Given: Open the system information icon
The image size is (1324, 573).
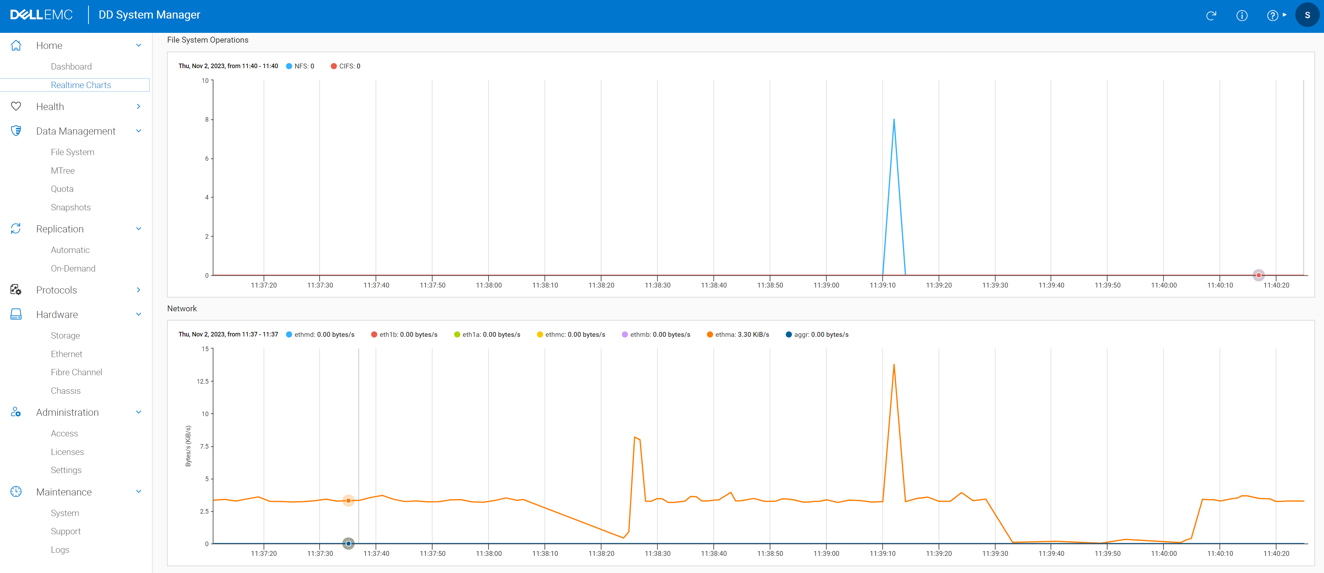Looking at the screenshot, I should [1242, 15].
